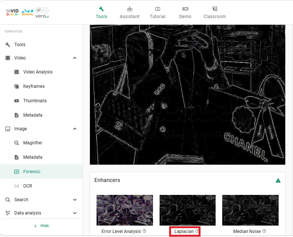Image resolution: width=293 pixels, height=237 pixels.
Task: Click the Error Level Analysis label
Action: coord(121,231)
